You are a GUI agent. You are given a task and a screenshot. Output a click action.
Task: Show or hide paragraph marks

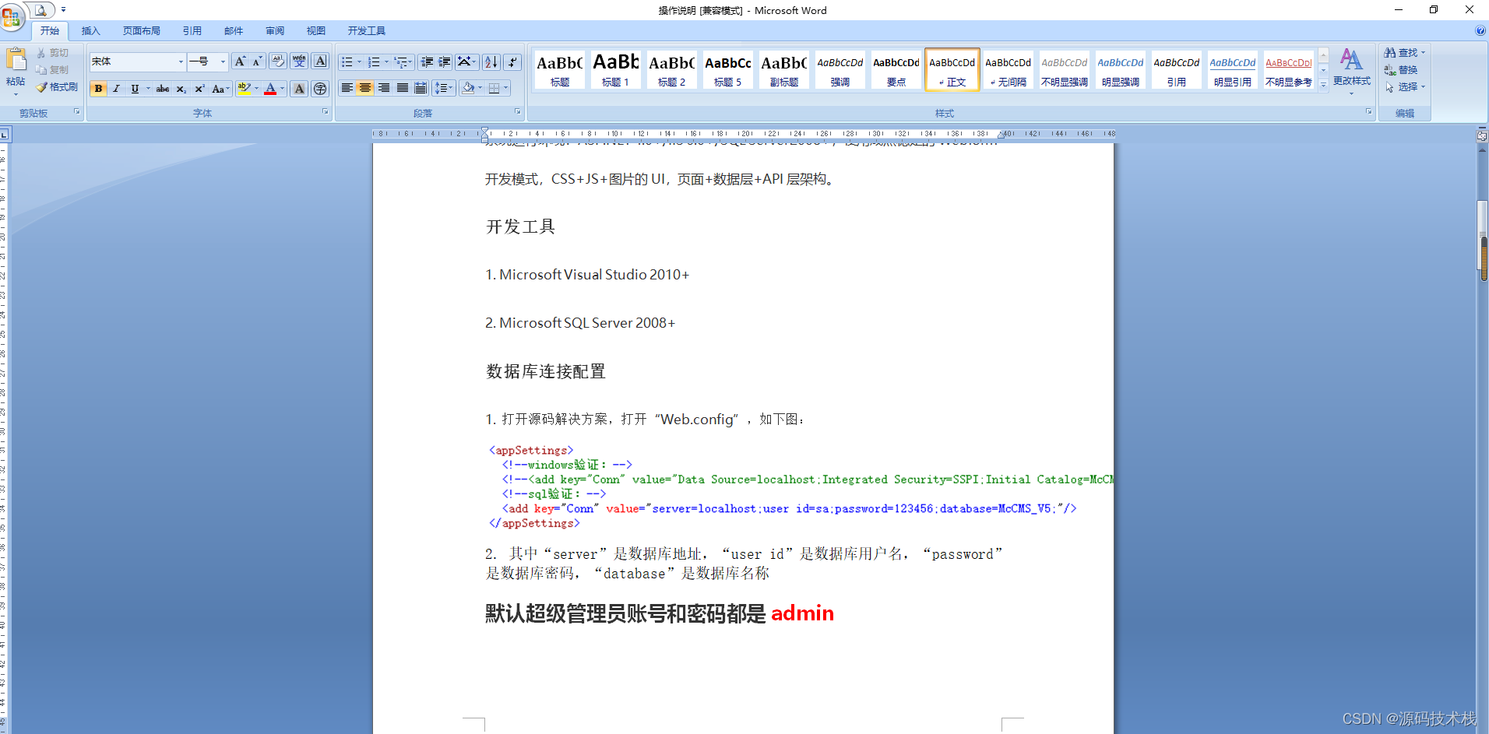512,62
